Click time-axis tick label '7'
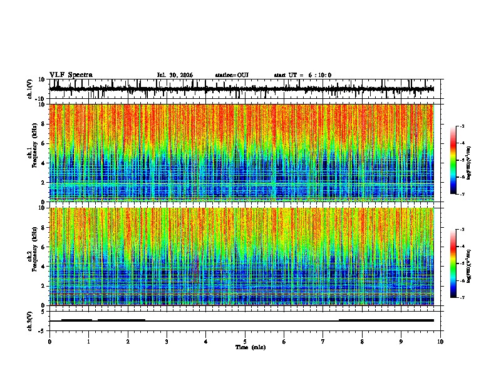The width and height of the screenshot is (496, 383). coord(323,342)
